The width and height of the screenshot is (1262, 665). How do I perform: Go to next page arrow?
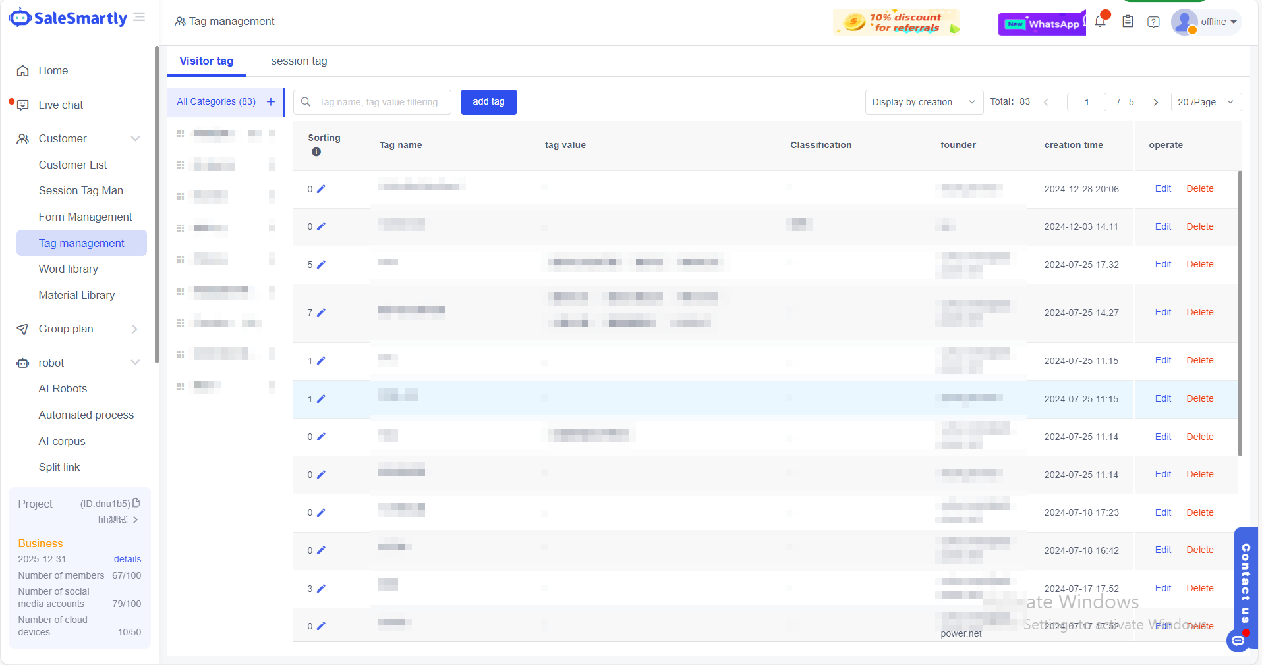[x=1155, y=102]
